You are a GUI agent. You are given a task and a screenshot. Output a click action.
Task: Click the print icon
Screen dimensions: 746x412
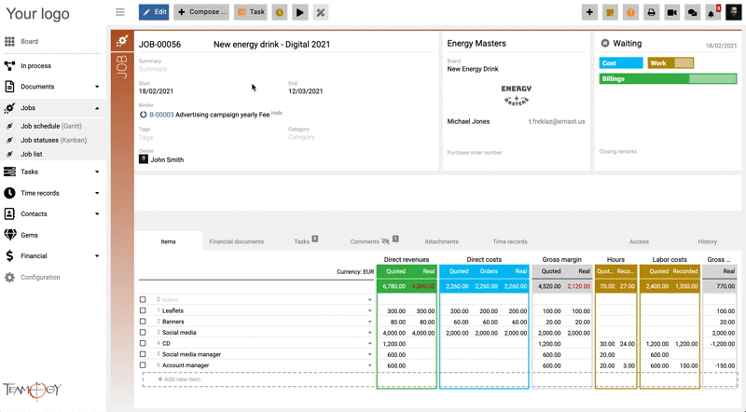pyautogui.click(x=651, y=12)
